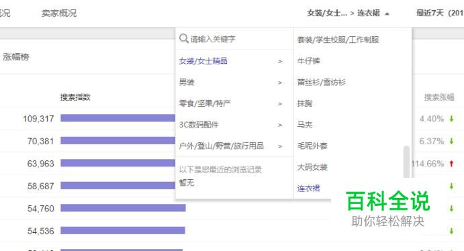This screenshot has height=251, width=464.
Task: Open the 最近7天 date range selector
Action: coord(440,13)
